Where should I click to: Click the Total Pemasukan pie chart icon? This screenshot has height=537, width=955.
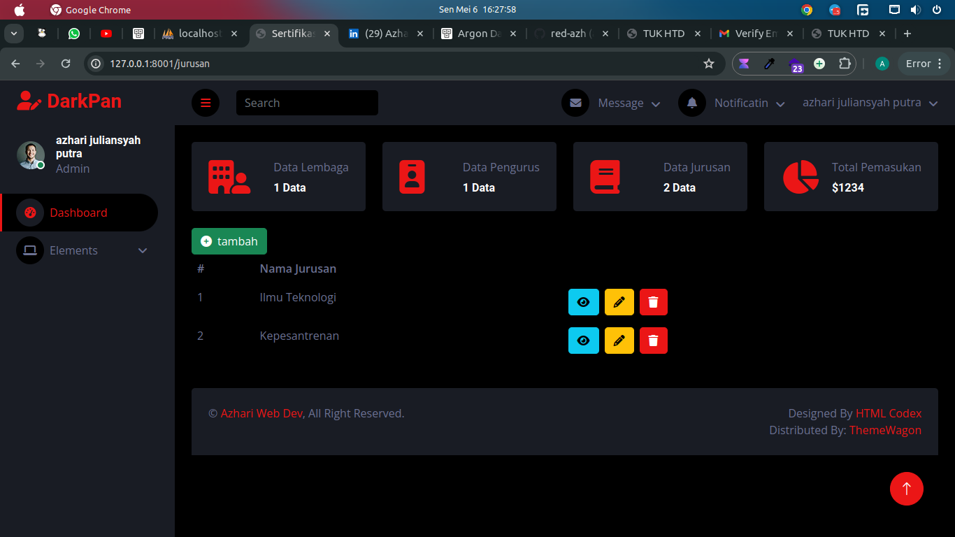coord(800,177)
